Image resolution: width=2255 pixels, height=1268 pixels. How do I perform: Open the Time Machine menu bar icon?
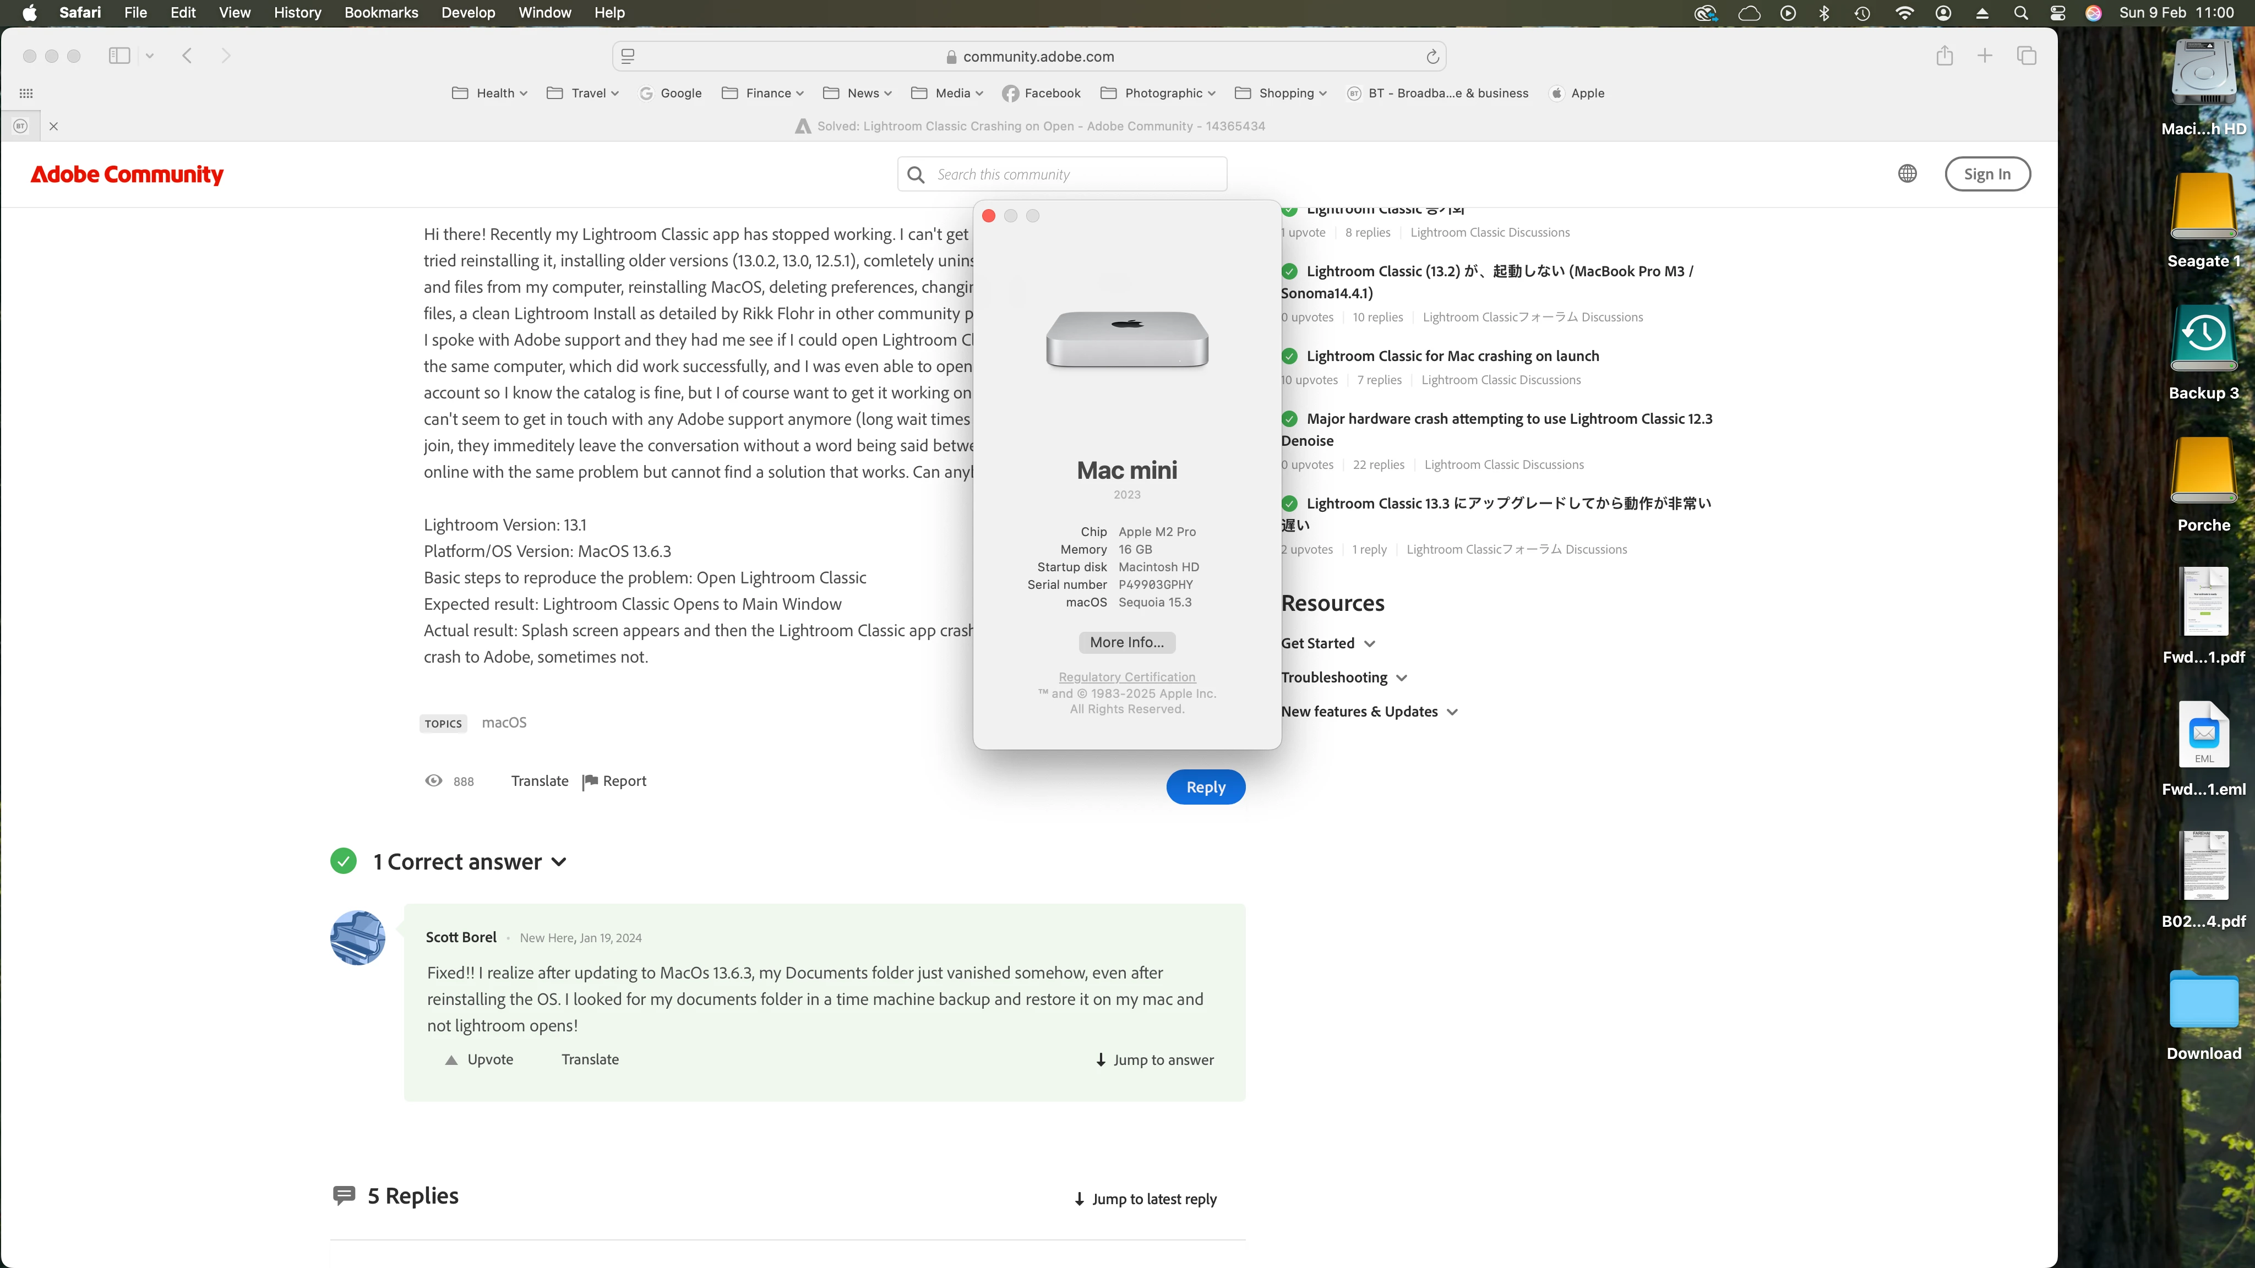pyautogui.click(x=1862, y=13)
